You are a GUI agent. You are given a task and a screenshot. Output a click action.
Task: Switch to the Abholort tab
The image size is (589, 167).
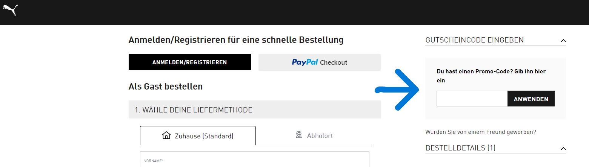tap(314, 135)
